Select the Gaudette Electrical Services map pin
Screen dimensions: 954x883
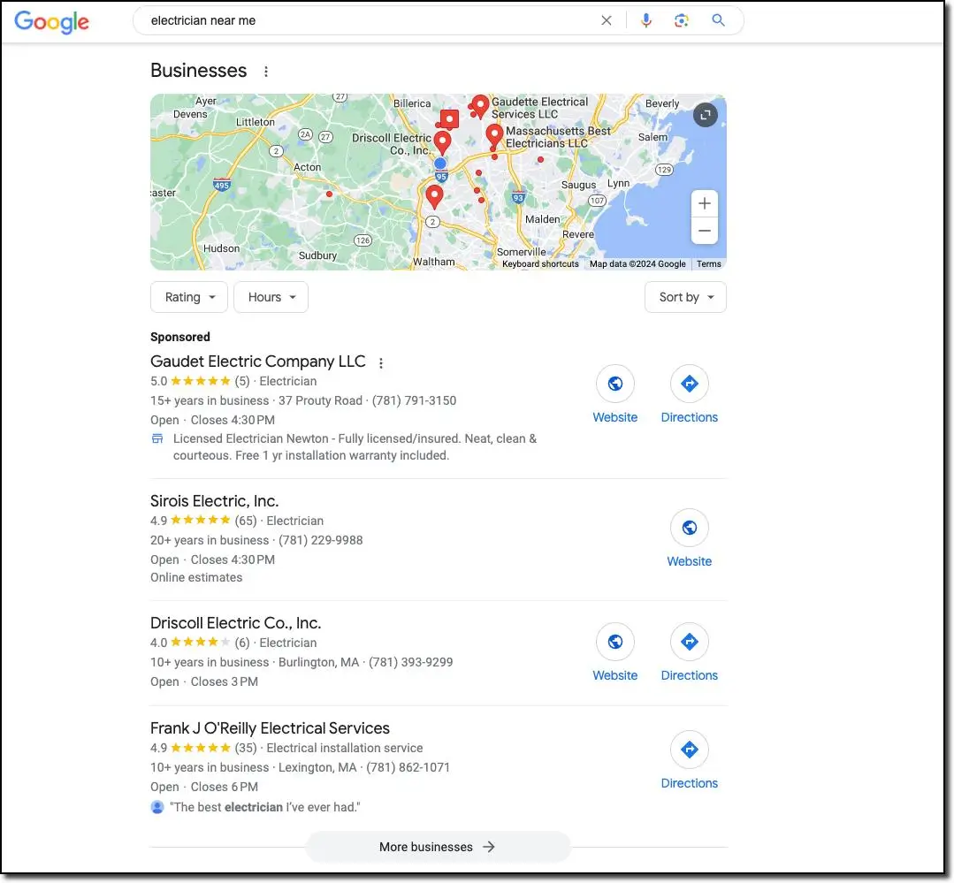click(480, 105)
